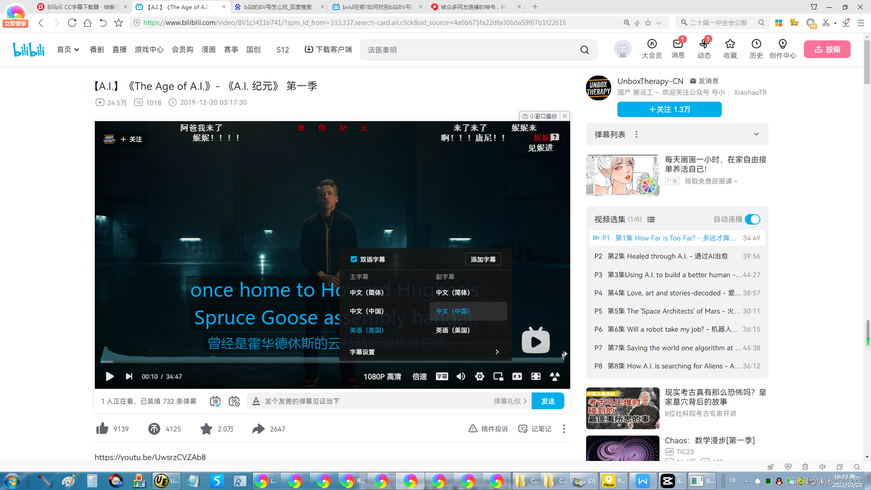Viewport: 871px width, 490px height.
Task: Enter fullscreen mode in the player
Action: click(536, 377)
